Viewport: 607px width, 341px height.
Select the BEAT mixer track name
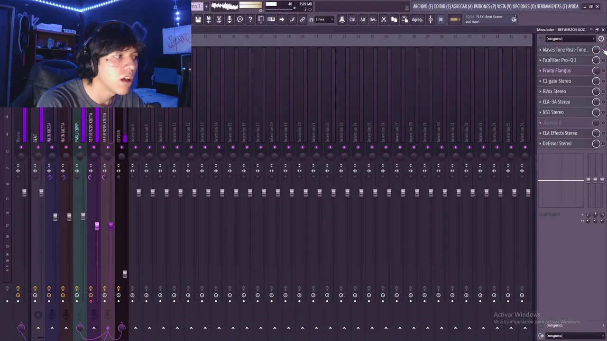[x=35, y=137]
